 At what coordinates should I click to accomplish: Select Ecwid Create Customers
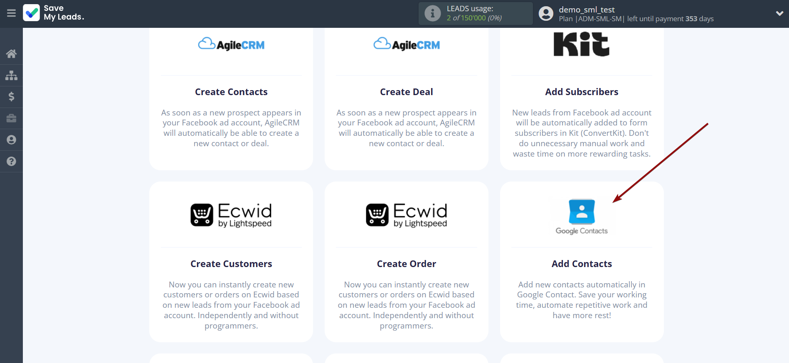click(231, 264)
